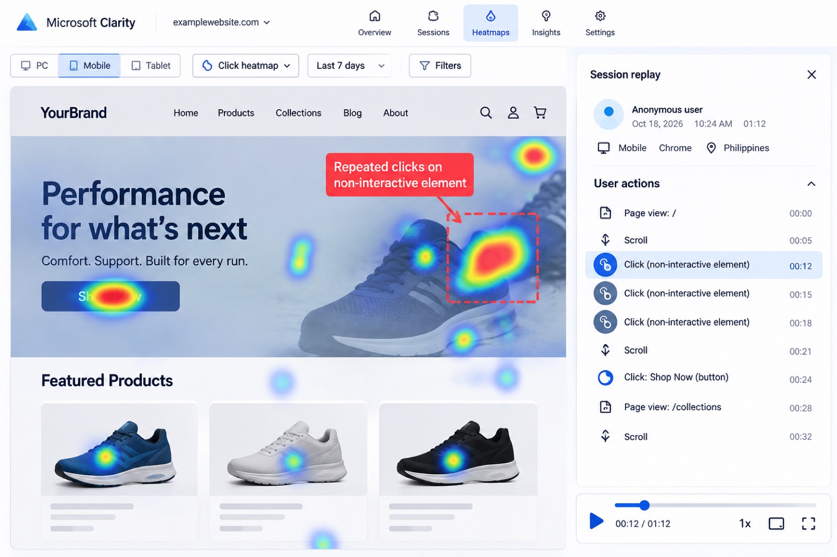837x557 pixels.
Task: Select non-interactive click action at 00:12
Action: 704,265
